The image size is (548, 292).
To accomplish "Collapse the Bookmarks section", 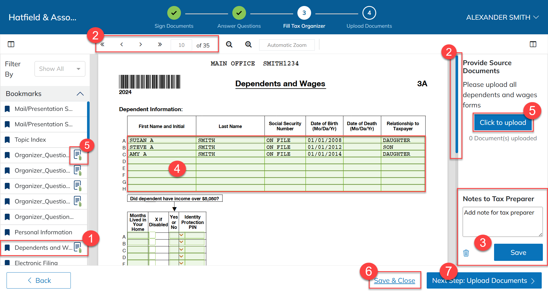I will [80, 94].
